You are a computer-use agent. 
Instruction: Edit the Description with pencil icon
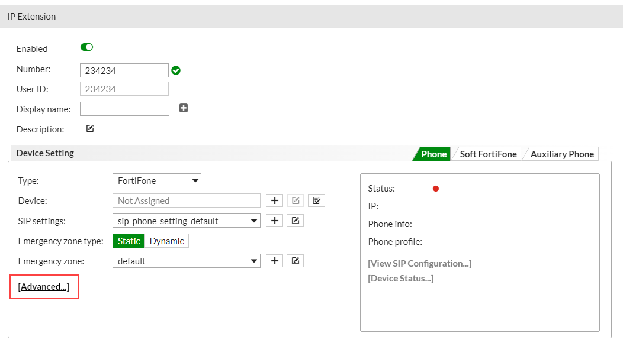(x=90, y=128)
